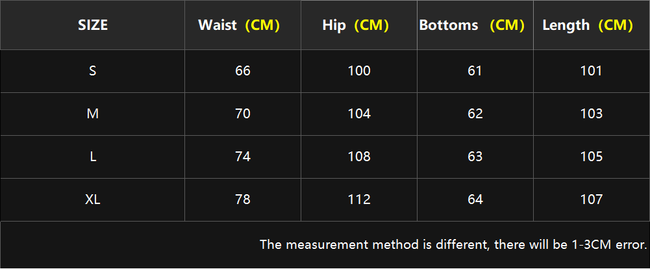
Task: Select hip value 112 in XL row
Action: [359, 199]
